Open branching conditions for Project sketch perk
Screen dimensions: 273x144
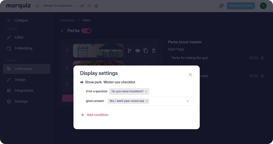point(129,51)
